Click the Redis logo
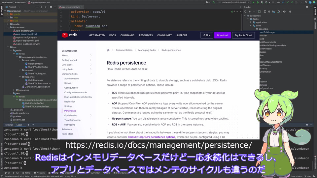This screenshot has height=178, width=317. (70, 35)
